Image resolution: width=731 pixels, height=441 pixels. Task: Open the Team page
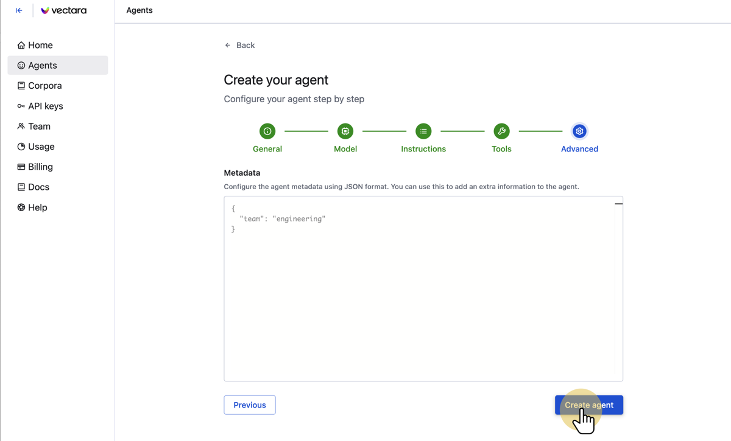(39, 127)
